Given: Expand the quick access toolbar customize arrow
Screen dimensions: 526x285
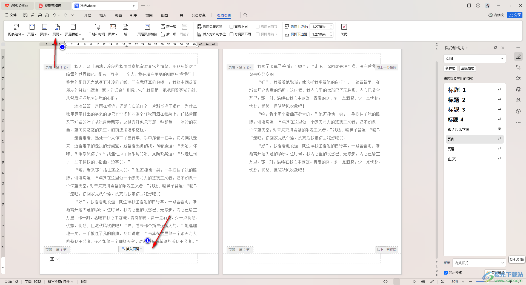Looking at the screenshot, I should [x=73, y=15].
